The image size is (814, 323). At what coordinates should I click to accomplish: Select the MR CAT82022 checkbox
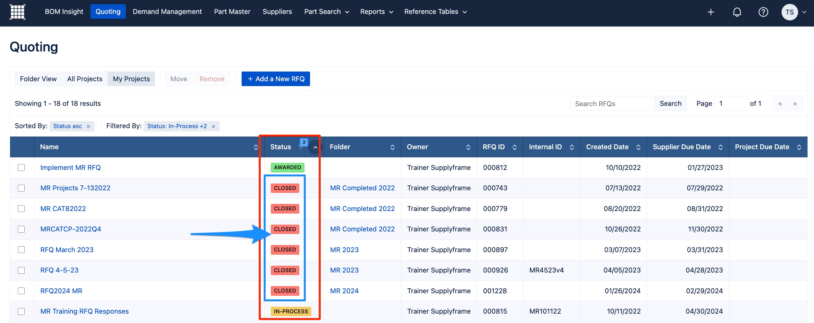[21, 209]
